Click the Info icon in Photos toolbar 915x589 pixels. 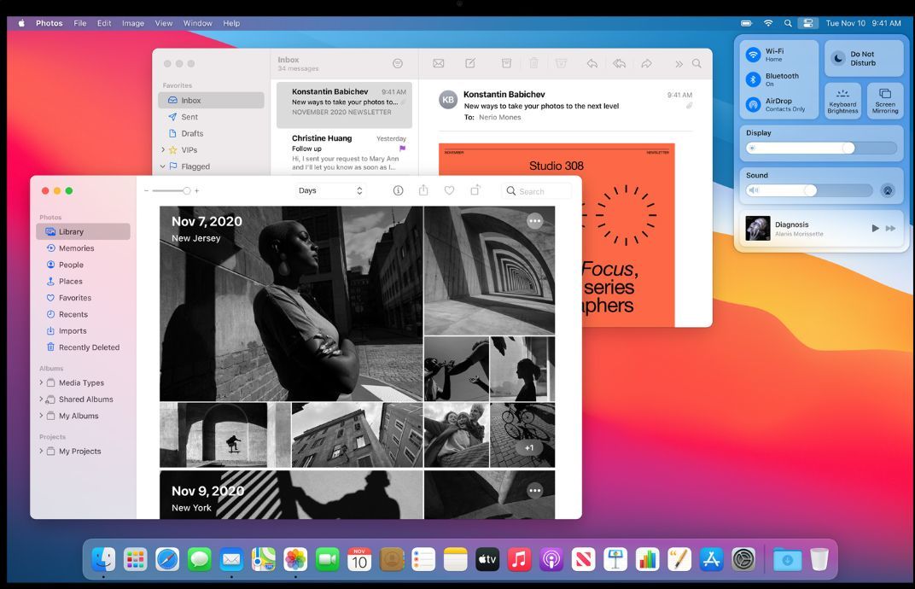pos(398,190)
